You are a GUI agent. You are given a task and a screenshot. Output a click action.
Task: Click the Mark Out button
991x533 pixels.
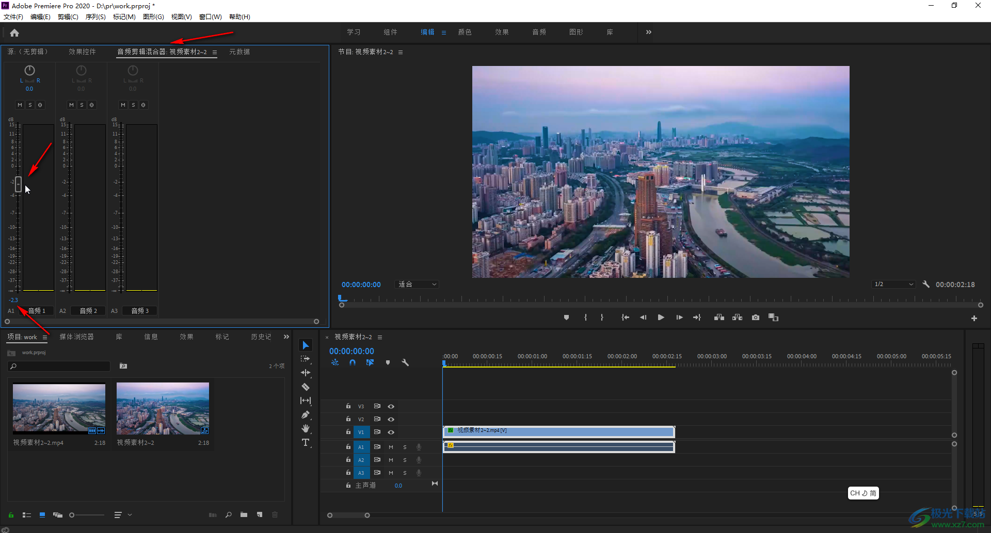click(x=602, y=318)
